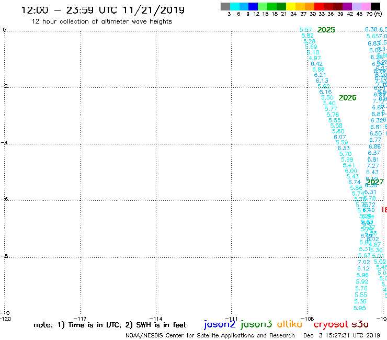
Task: Click the 70 (ft) legend label
Action: click(374, 14)
